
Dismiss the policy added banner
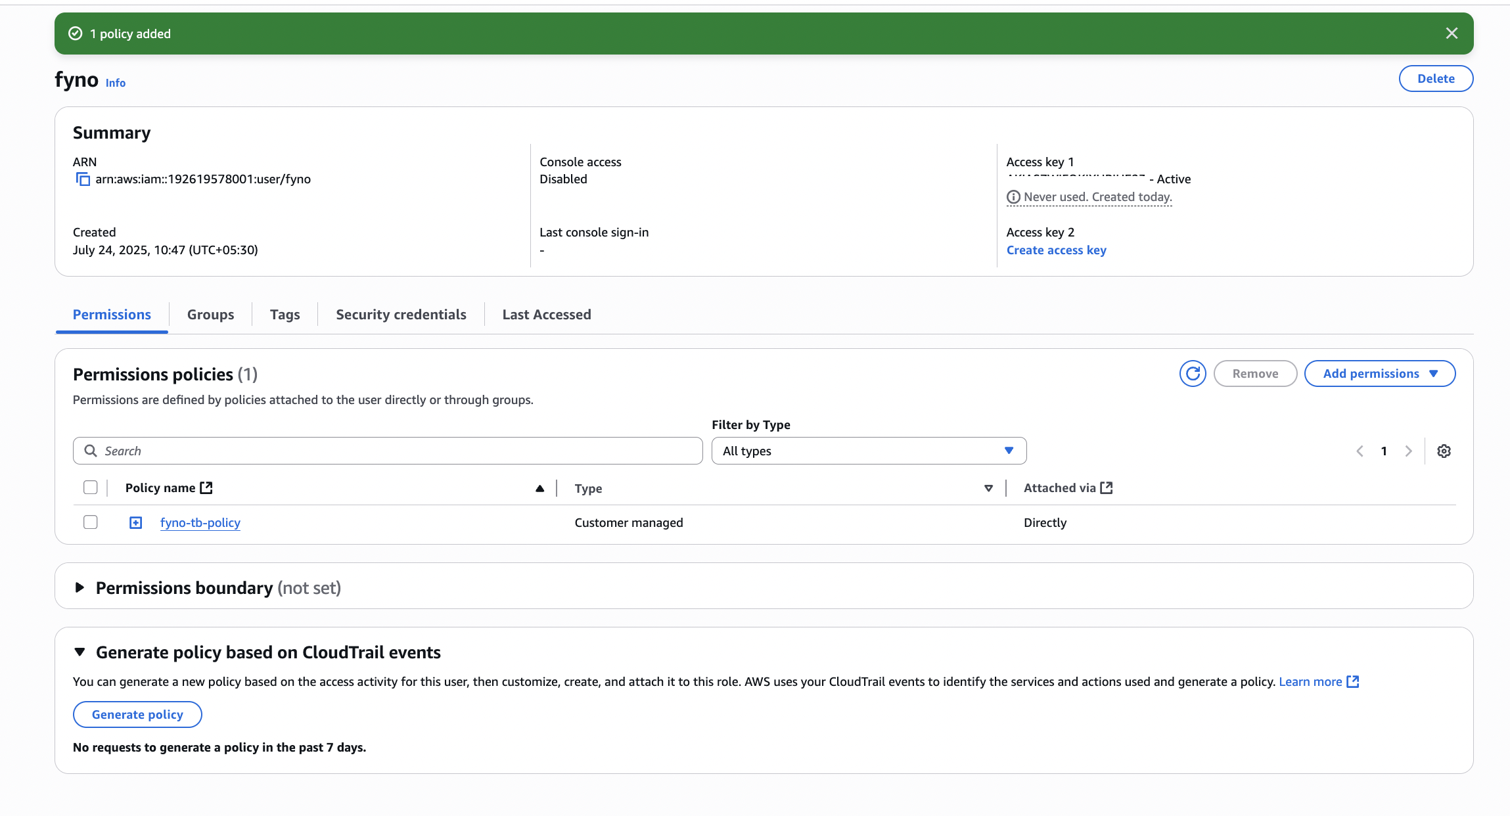tap(1452, 34)
